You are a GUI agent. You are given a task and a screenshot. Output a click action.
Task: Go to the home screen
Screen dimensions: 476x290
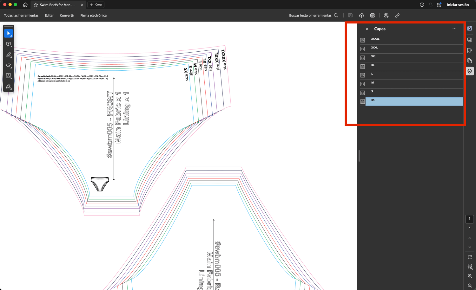tap(25, 5)
